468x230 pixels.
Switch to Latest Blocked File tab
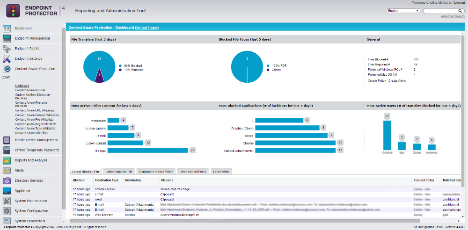[x=86, y=172]
